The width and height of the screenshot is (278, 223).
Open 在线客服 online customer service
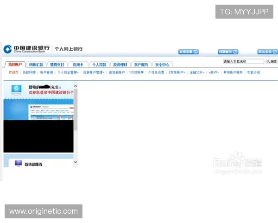[188, 52]
